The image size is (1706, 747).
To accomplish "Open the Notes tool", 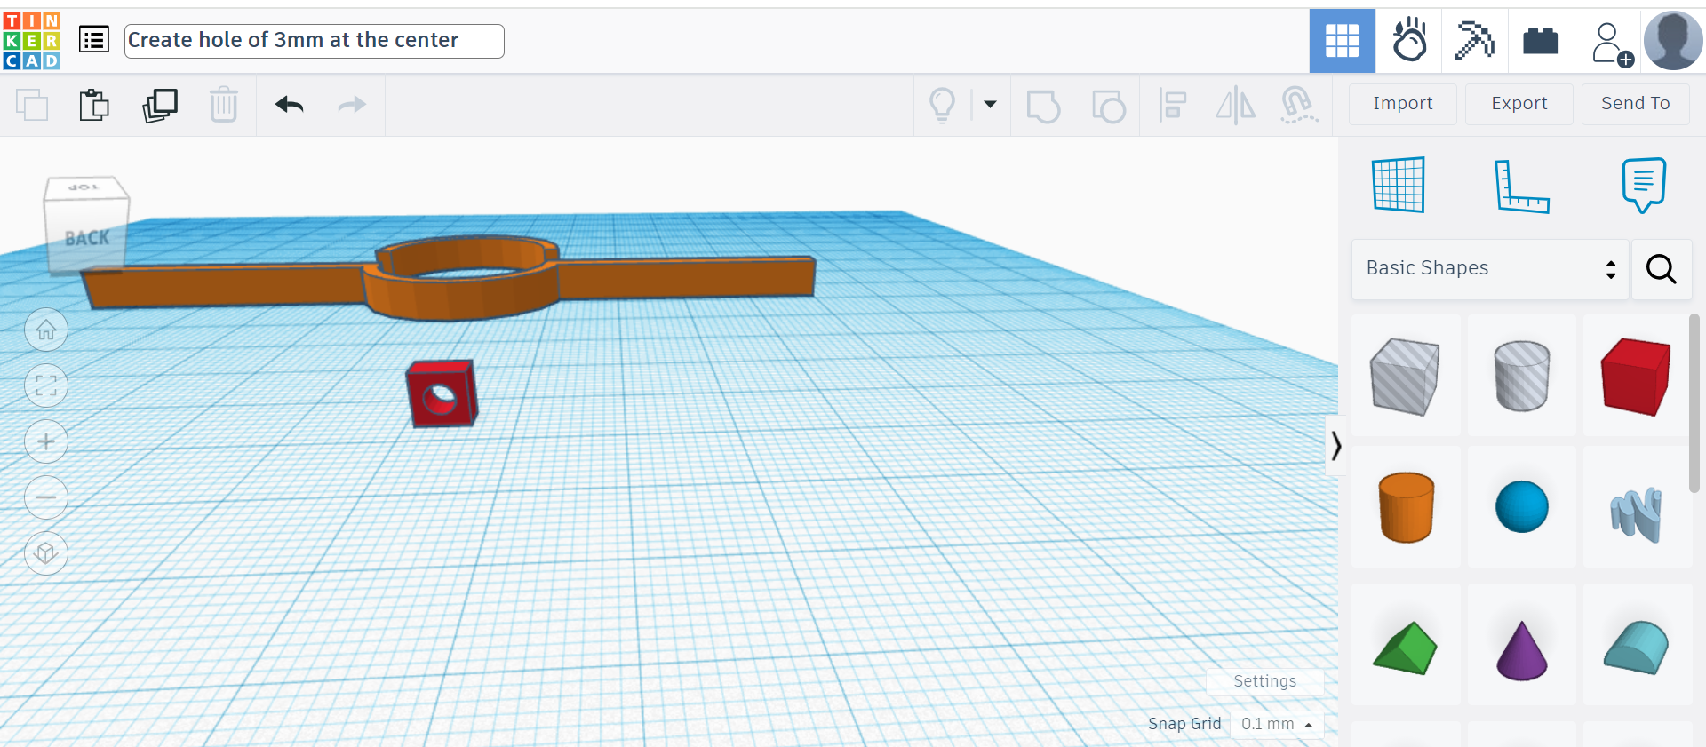I will pos(1643,185).
